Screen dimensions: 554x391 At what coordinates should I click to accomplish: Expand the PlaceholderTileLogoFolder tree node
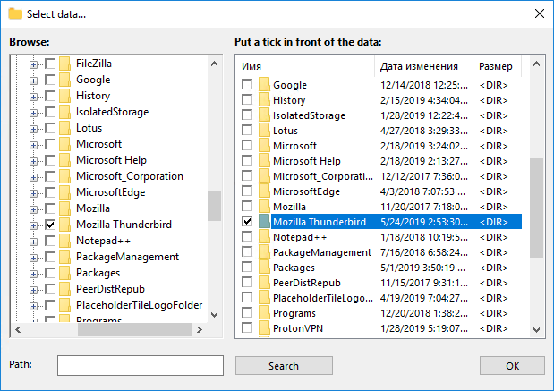click(33, 306)
